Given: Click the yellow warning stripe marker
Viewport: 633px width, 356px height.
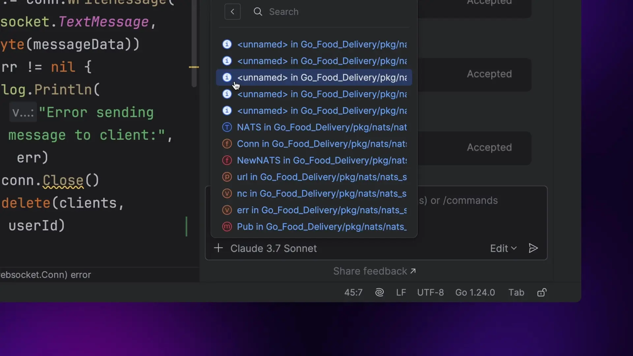Looking at the screenshot, I should coord(194,67).
